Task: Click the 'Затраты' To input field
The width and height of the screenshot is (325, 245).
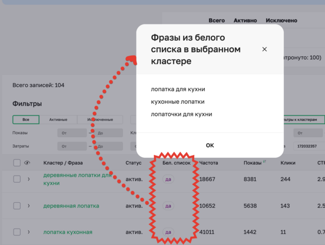Action: [108, 146]
